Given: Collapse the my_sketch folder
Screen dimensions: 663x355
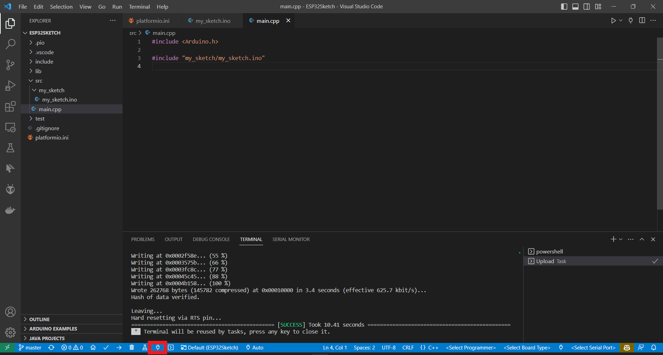Looking at the screenshot, I should (51, 90).
